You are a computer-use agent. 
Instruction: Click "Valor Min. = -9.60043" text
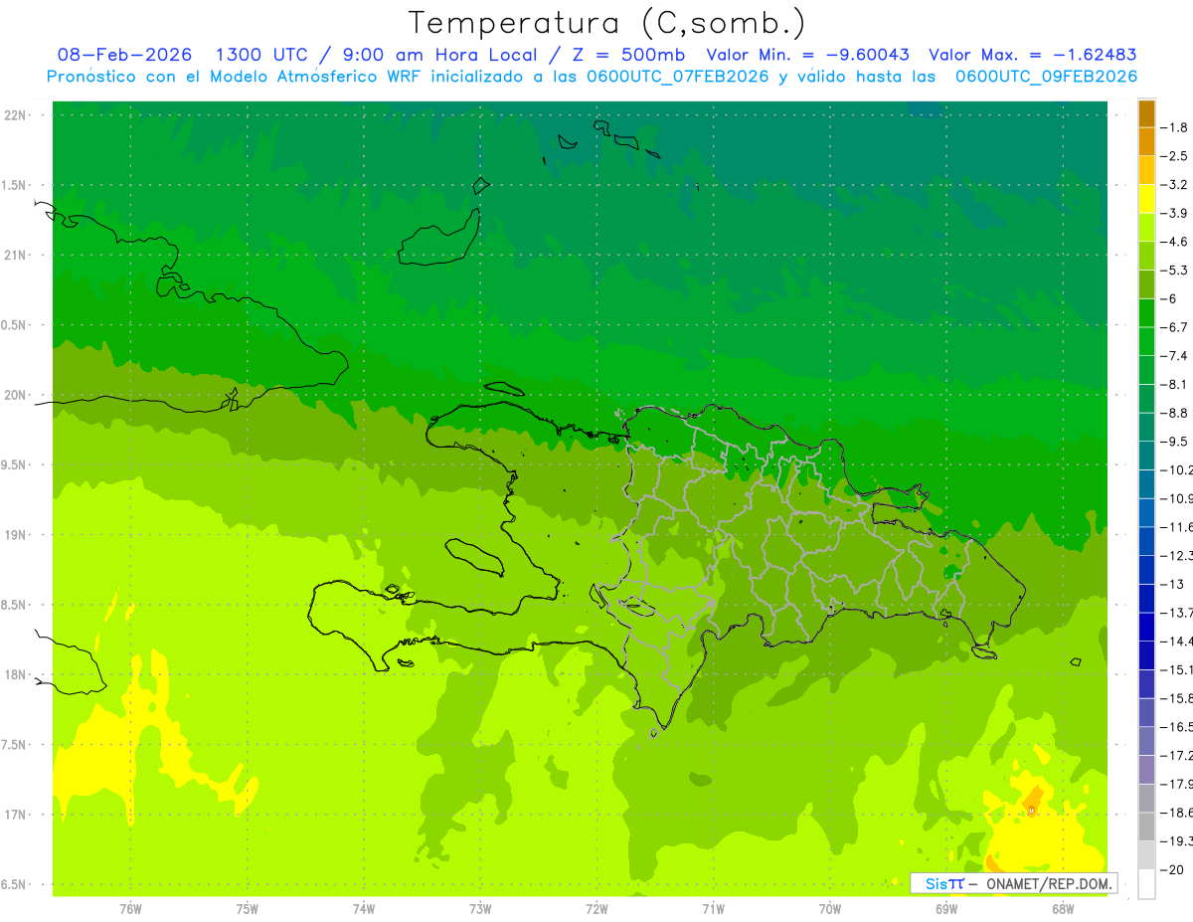[x=806, y=55]
